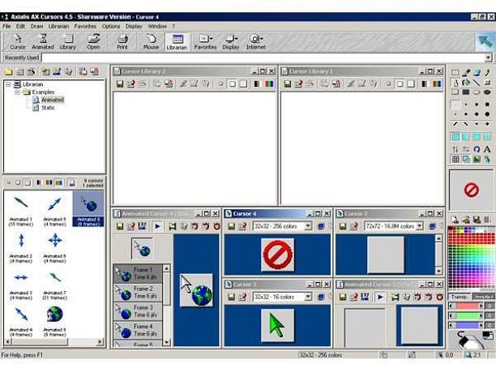Click the right arrow of cursor list scrollbar

(100, 342)
